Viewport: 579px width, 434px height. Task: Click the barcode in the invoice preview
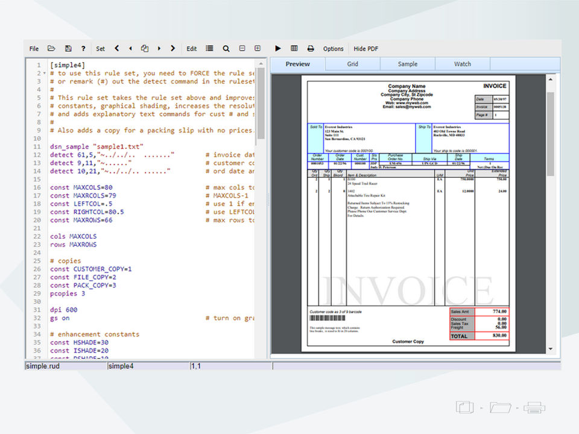point(327,318)
